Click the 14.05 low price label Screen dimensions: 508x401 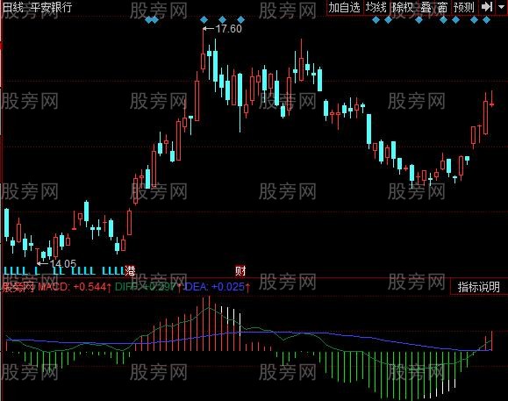click(63, 263)
